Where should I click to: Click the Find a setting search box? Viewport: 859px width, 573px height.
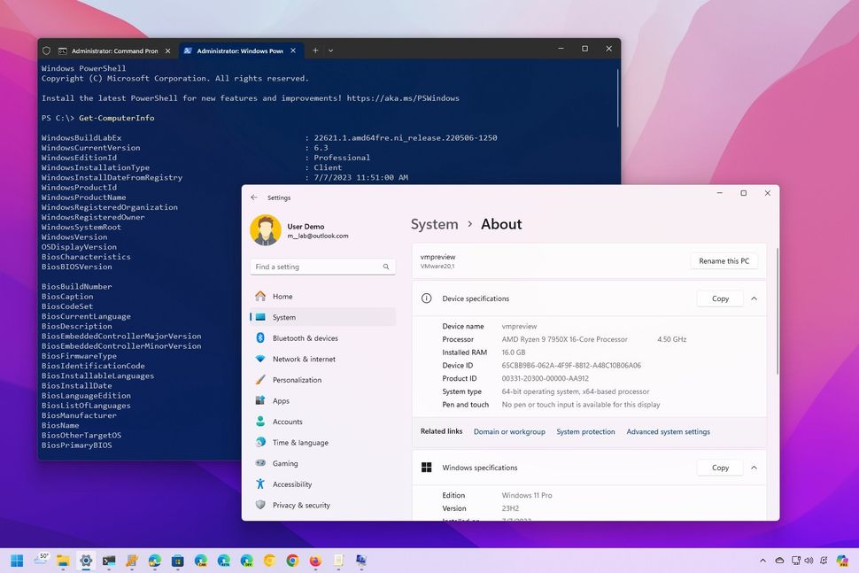tap(321, 266)
